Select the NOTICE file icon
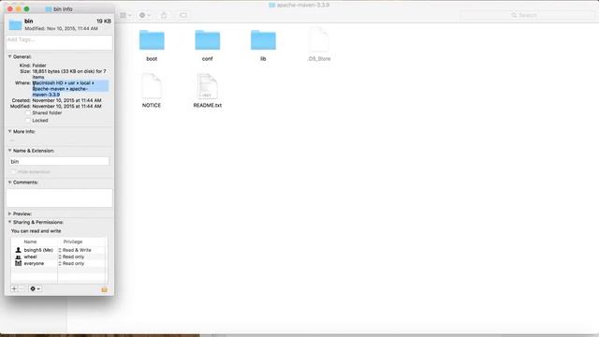Screen dimensions: 599x337 pos(152,86)
